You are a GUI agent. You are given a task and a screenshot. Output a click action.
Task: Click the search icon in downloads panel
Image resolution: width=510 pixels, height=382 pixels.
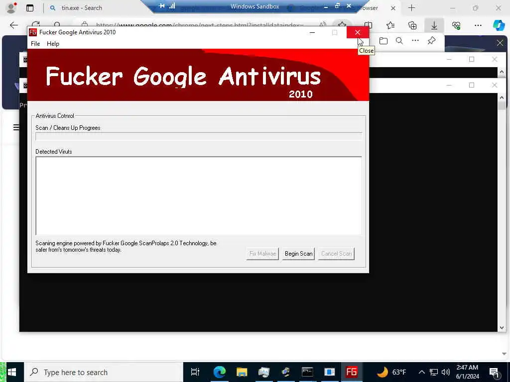(399, 41)
